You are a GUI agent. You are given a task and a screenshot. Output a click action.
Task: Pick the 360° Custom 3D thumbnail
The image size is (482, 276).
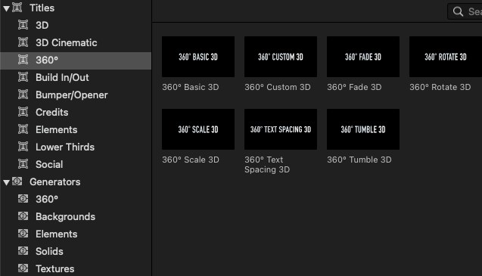281,57
